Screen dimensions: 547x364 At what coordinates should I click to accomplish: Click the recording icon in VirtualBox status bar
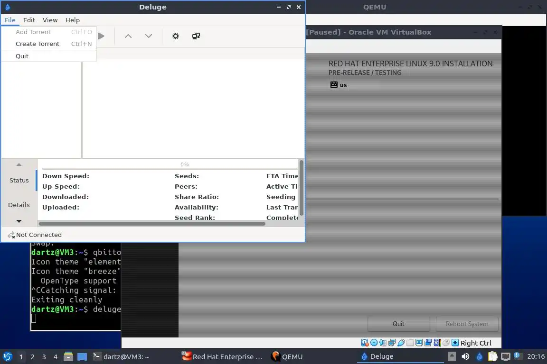point(428,343)
